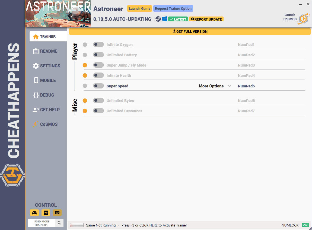Click the LATEST status badge
Screen dimensions: 312x230
tap(178, 19)
